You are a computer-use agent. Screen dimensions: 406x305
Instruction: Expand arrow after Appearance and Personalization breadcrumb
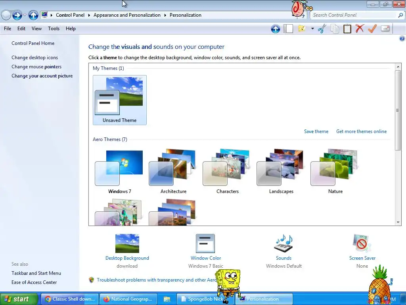click(x=165, y=15)
